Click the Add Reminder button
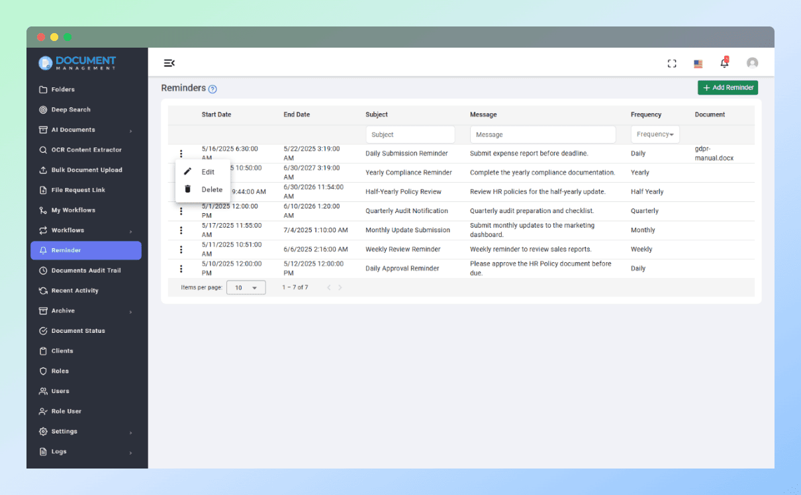 tap(728, 87)
